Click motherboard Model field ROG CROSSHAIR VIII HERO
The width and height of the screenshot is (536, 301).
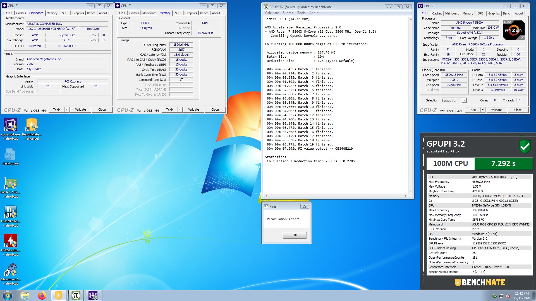52,29
